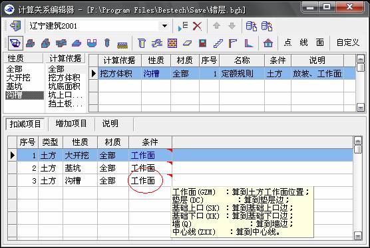The width and height of the screenshot is (370, 248).
Task: Click the 沟槽 cell in row 3
Action: coord(81,181)
